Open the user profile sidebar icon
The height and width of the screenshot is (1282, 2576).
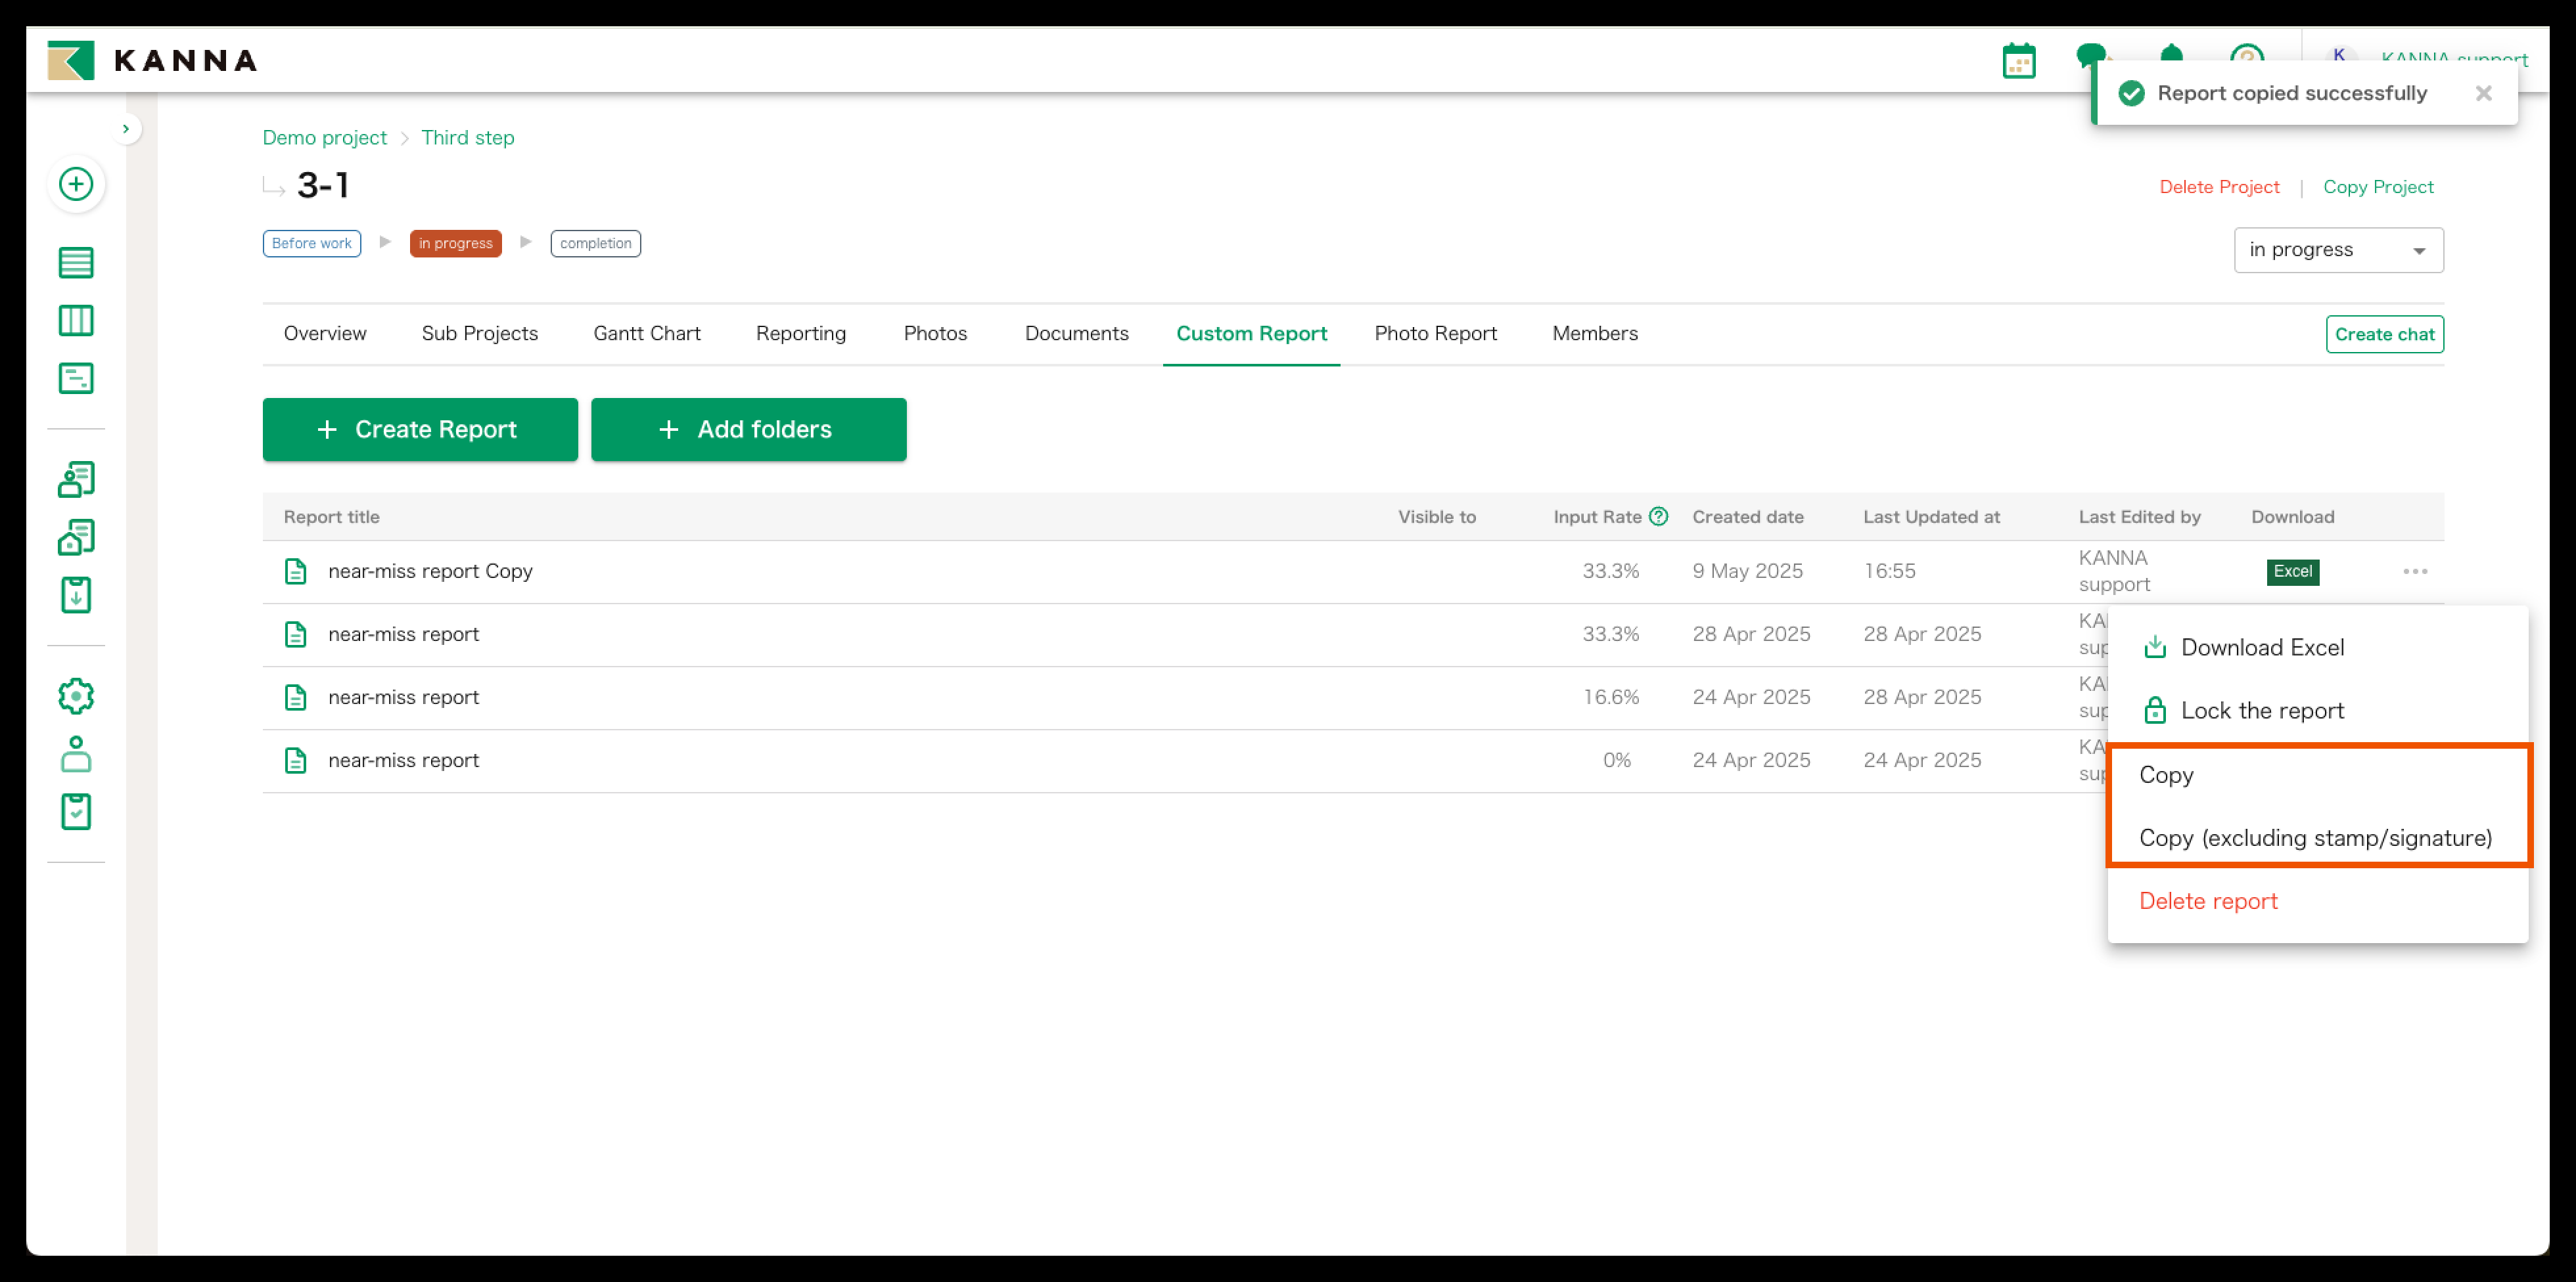click(x=76, y=755)
